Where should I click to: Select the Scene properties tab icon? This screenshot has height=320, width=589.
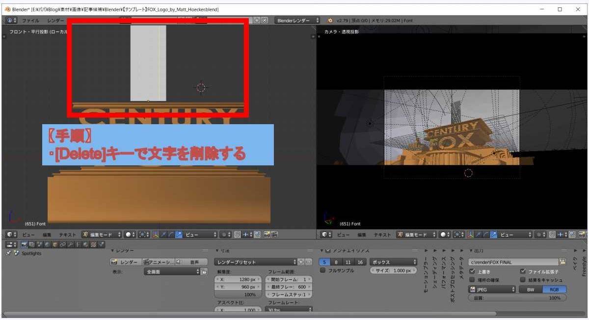pyautogui.click(x=39, y=244)
